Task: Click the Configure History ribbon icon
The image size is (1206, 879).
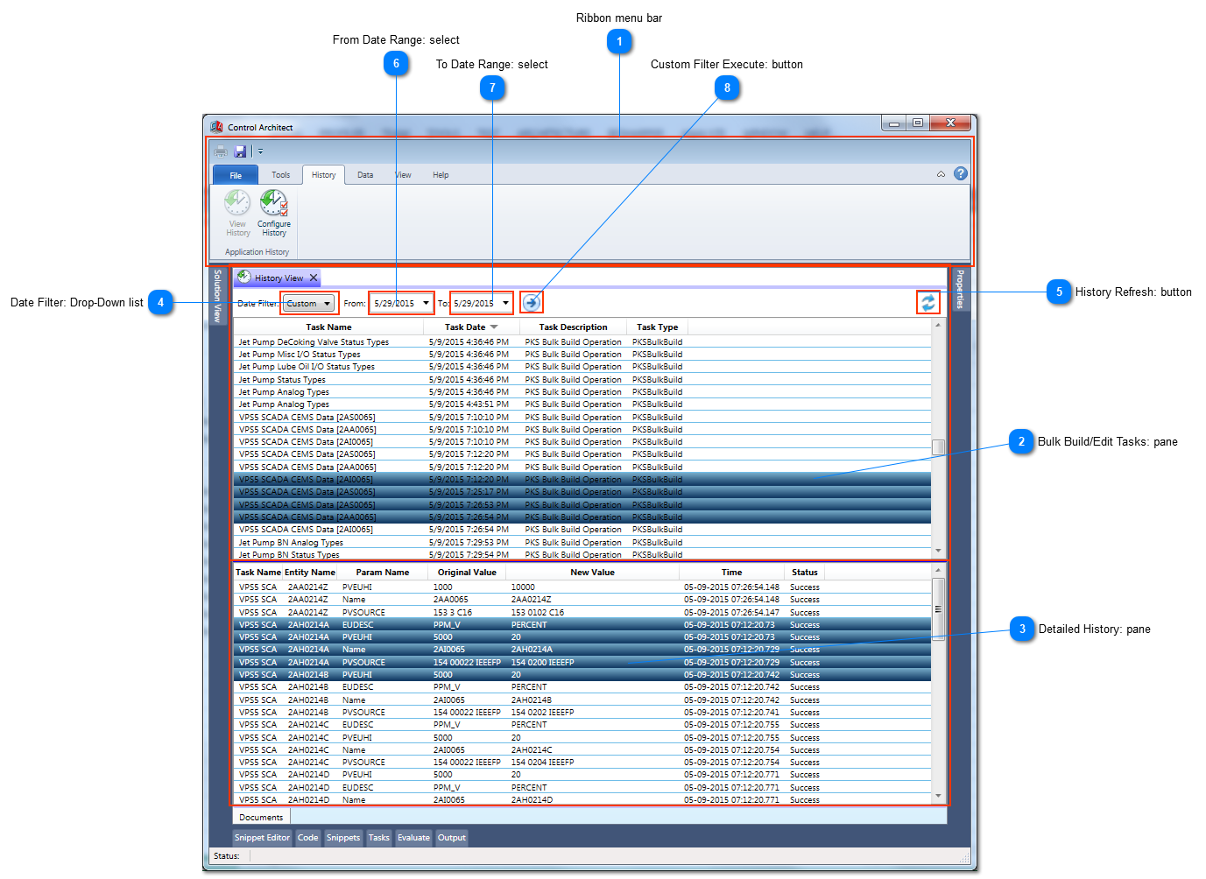Action: click(274, 214)
